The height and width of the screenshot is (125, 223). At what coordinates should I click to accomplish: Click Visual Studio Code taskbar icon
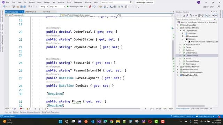92,122
